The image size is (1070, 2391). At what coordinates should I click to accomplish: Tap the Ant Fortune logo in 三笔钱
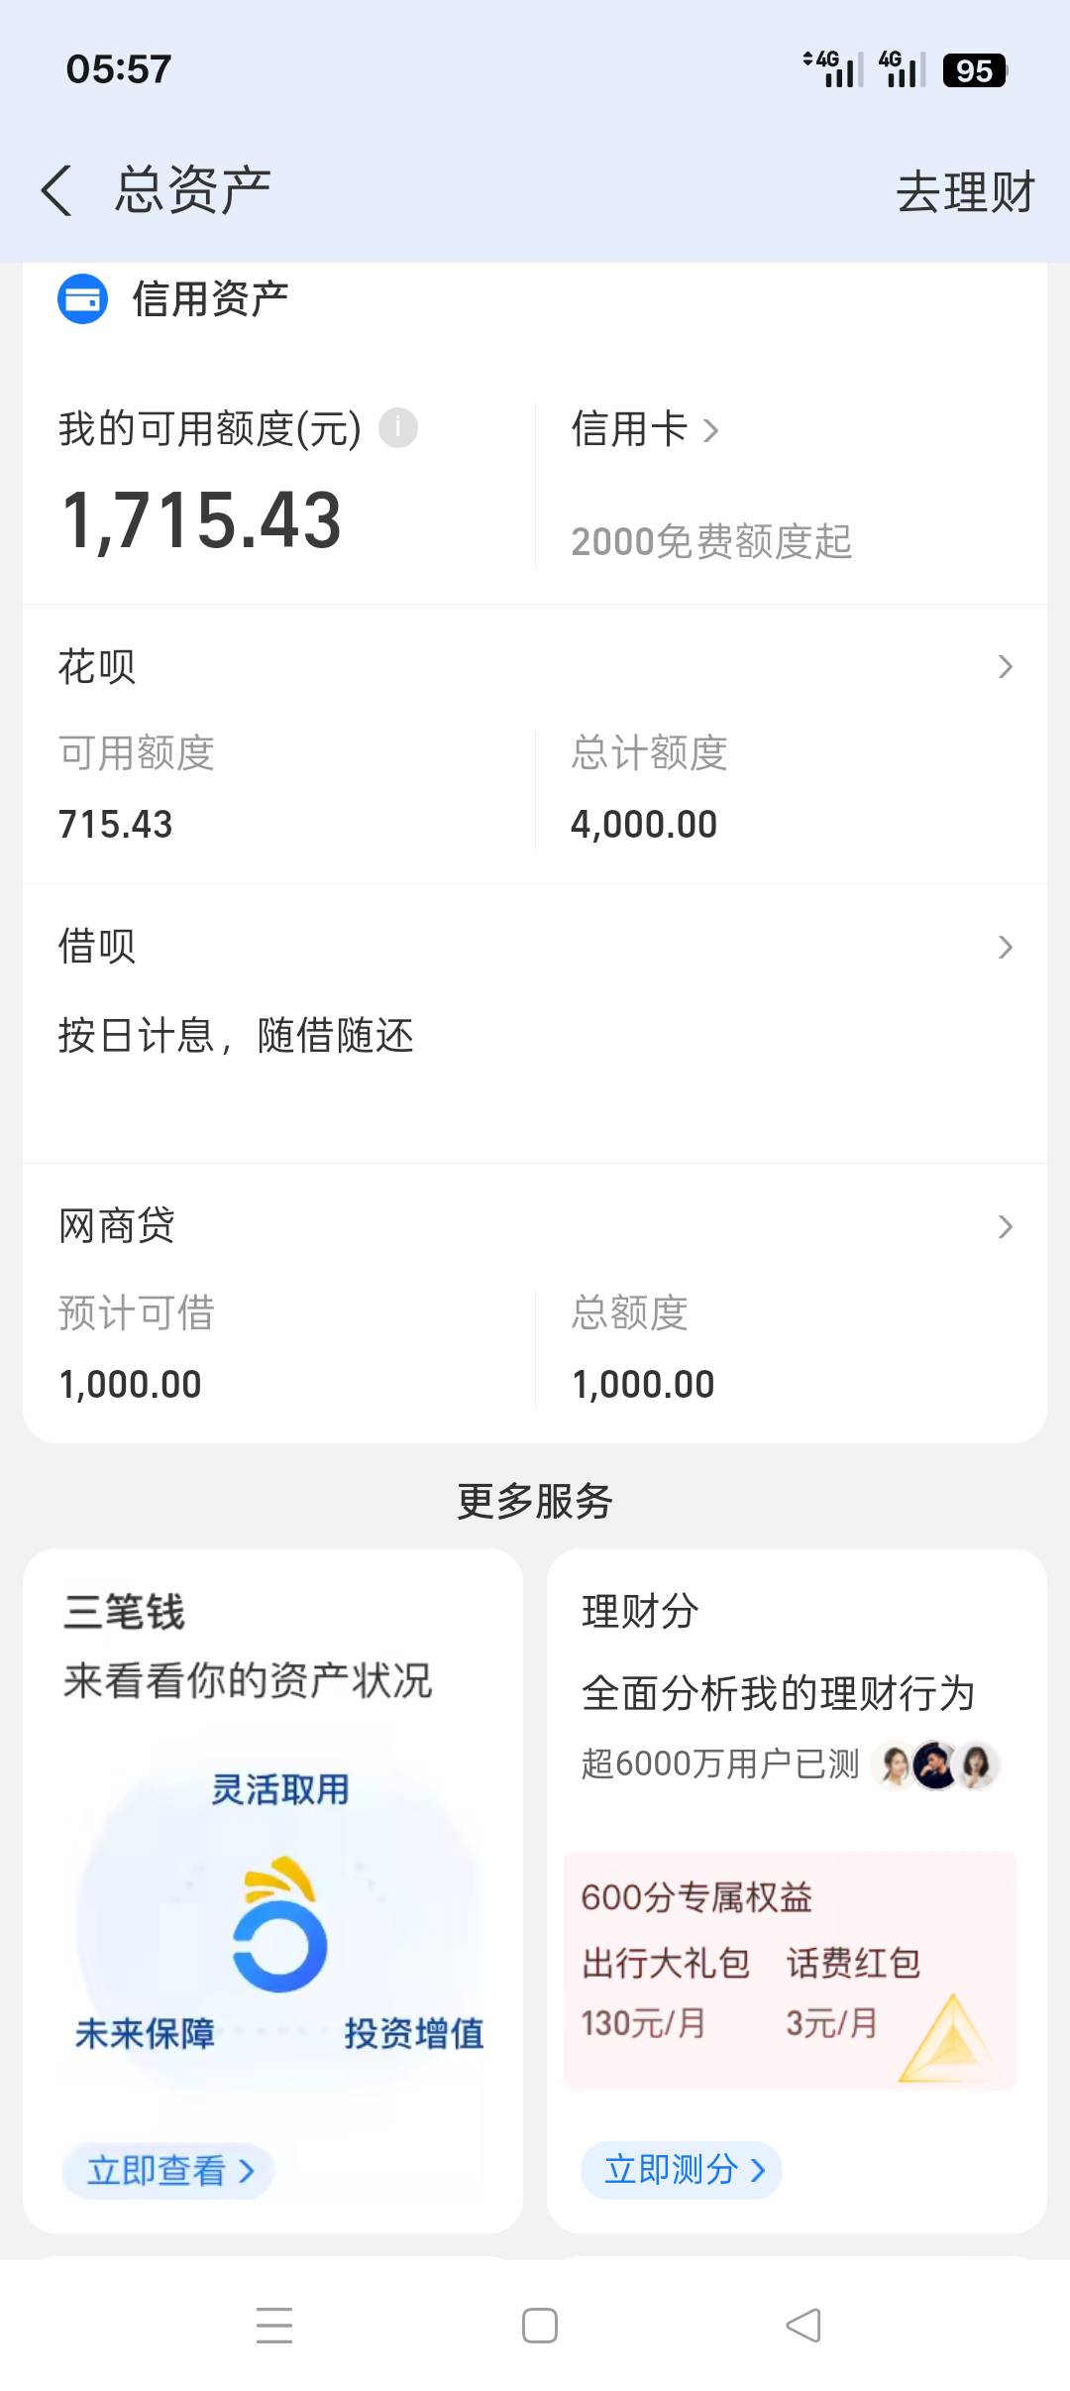pos(279,1923)
